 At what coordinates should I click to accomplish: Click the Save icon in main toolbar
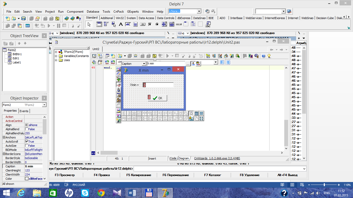(24, 19)
